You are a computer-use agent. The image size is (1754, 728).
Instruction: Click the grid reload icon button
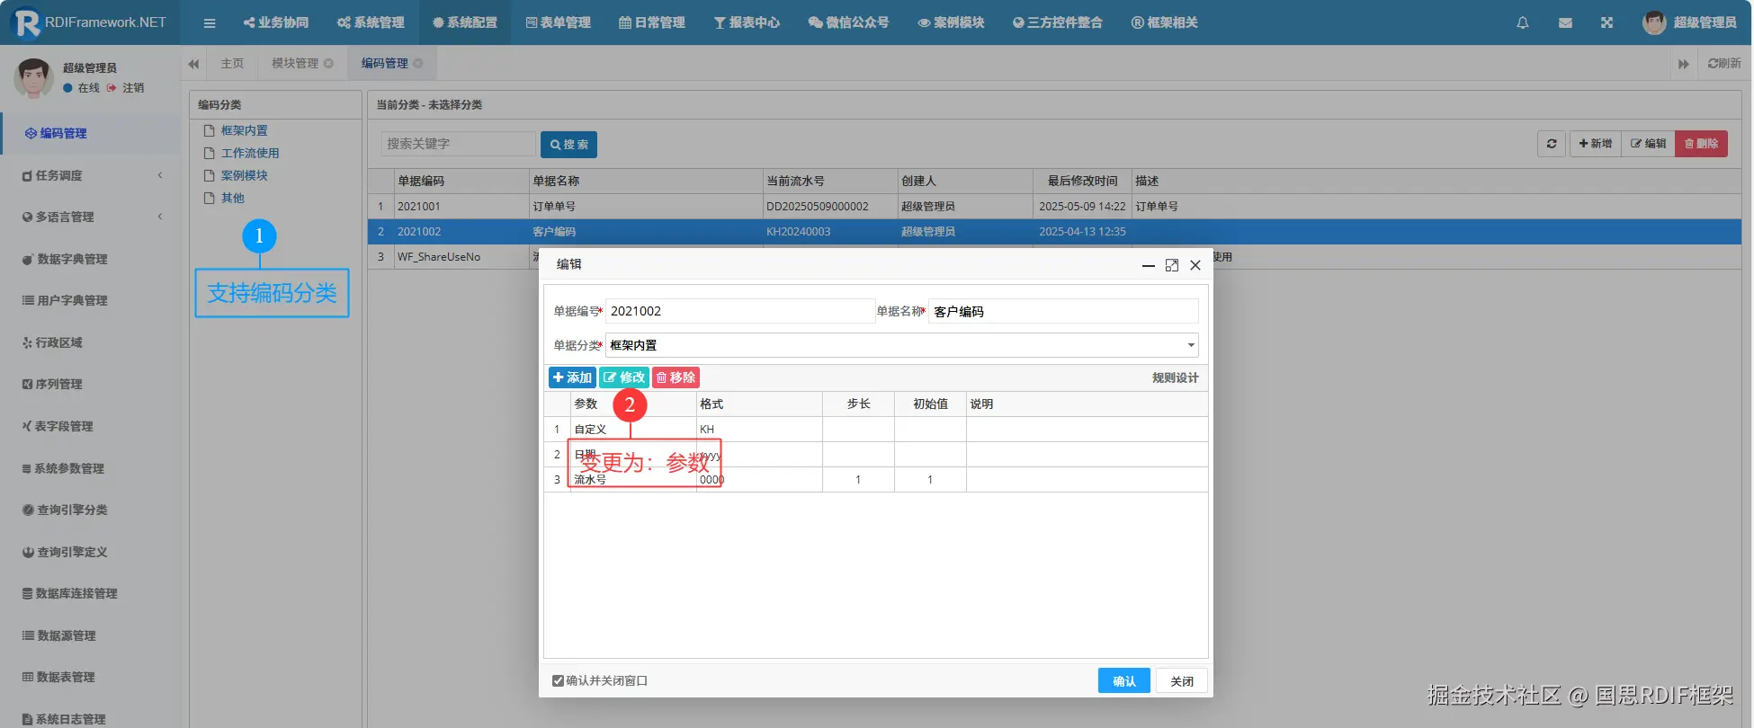1552,144
